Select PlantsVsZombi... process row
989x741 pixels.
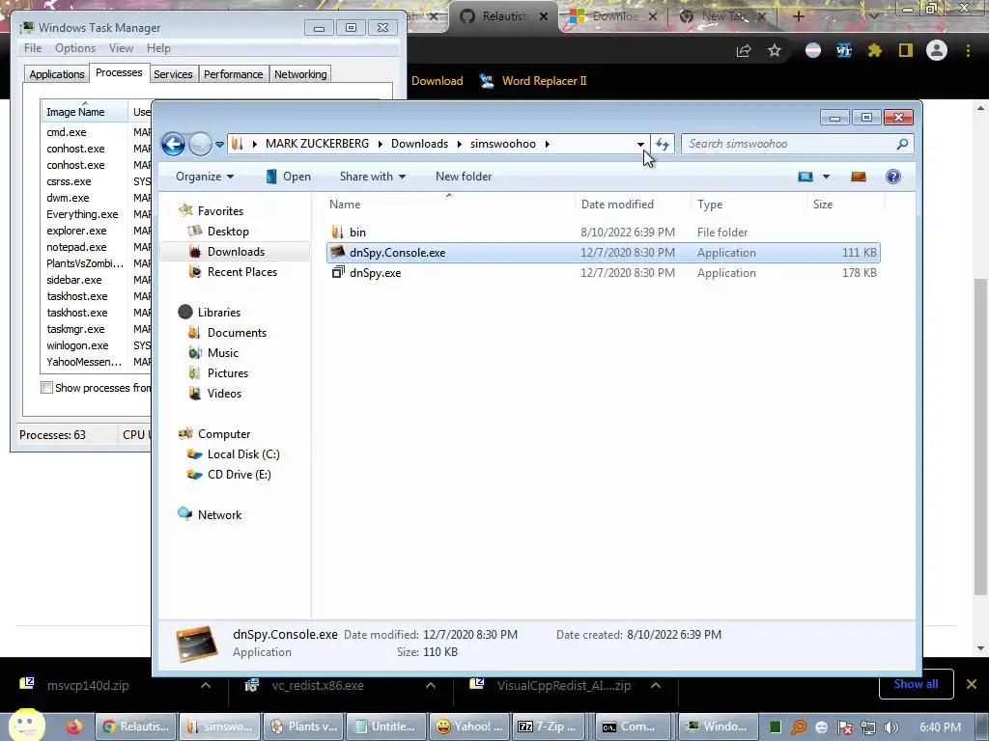(85, 263)
